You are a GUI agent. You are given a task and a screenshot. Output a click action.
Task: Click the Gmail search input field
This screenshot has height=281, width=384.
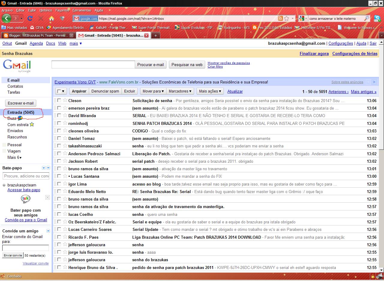click(x=93, y=65)
